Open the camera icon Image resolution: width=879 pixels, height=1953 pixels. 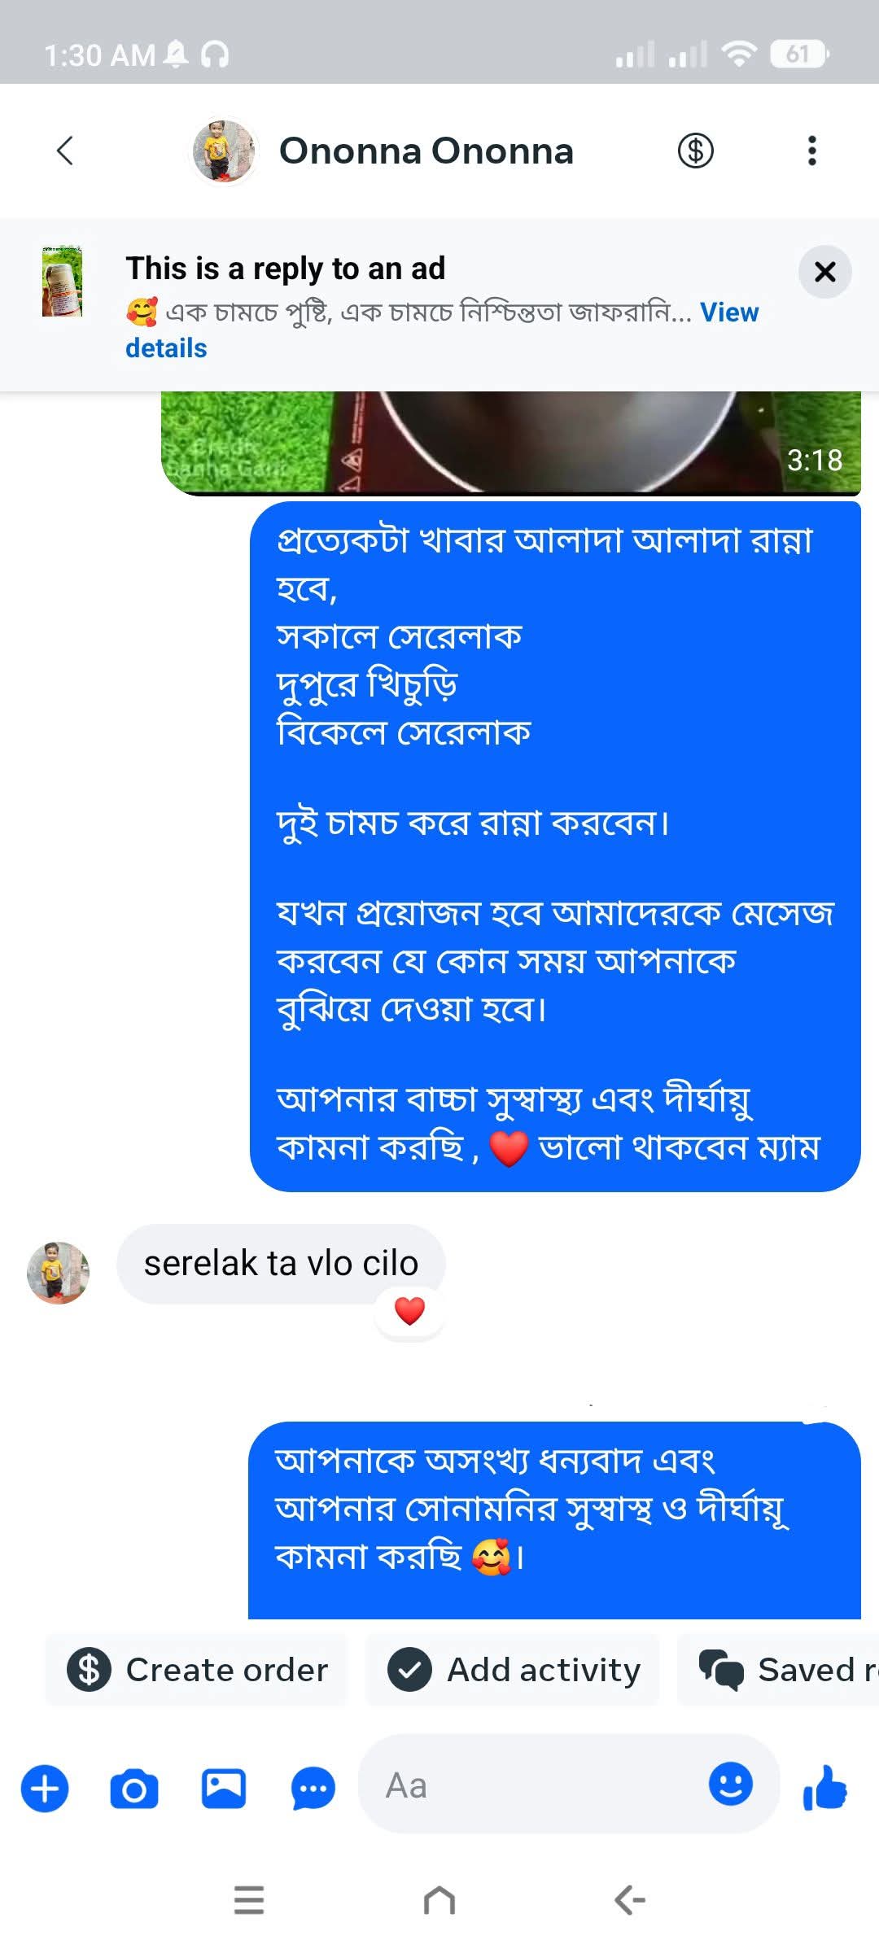(134, 1789)
